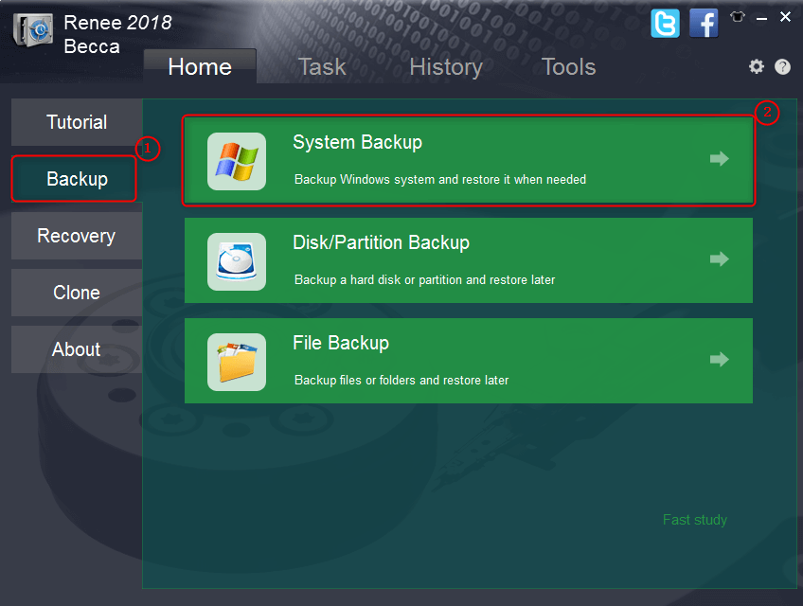
Task: Choose the Disk/Partition Backup title
Action: click(381, 242)
